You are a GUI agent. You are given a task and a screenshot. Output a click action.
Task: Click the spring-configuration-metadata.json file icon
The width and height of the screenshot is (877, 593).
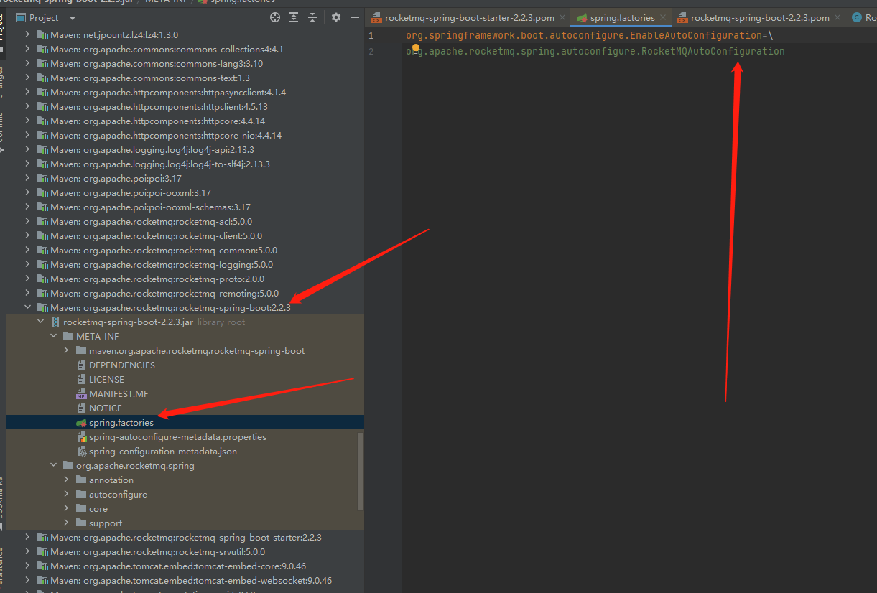pyautogui.click(x=81, y=451)
